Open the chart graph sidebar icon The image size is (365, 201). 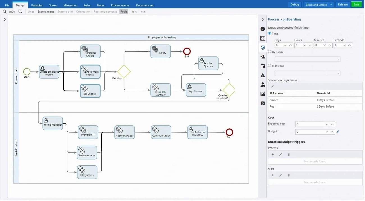(263, 94)
